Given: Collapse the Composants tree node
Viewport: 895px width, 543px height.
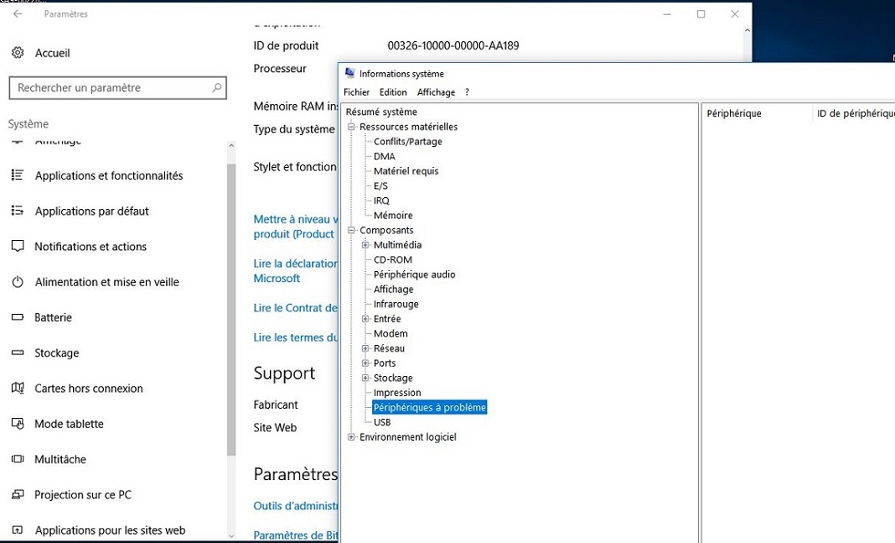Looking at the screenshot, I should click(x=351, y=230).
